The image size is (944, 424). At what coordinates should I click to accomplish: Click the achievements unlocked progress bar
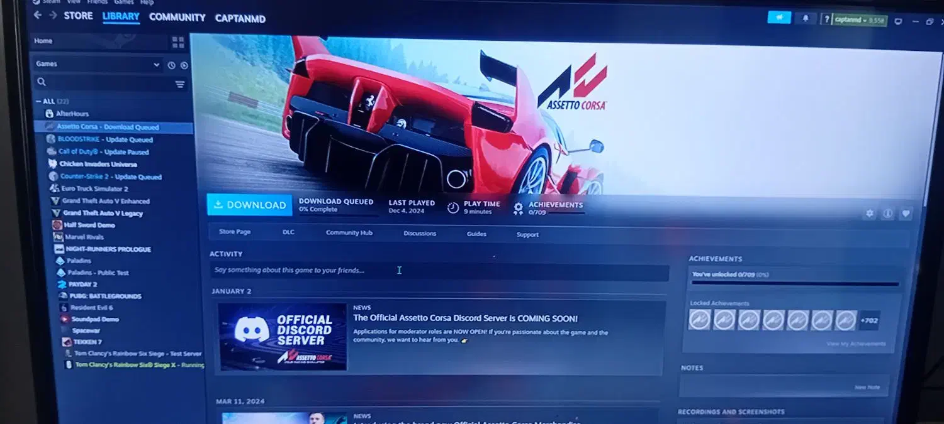(x=795, y=284)
